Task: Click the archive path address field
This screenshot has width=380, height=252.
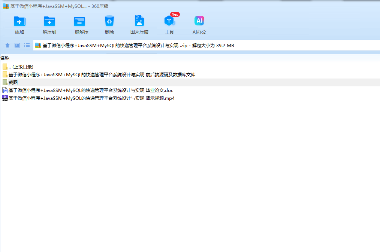Action: [206, 46]
